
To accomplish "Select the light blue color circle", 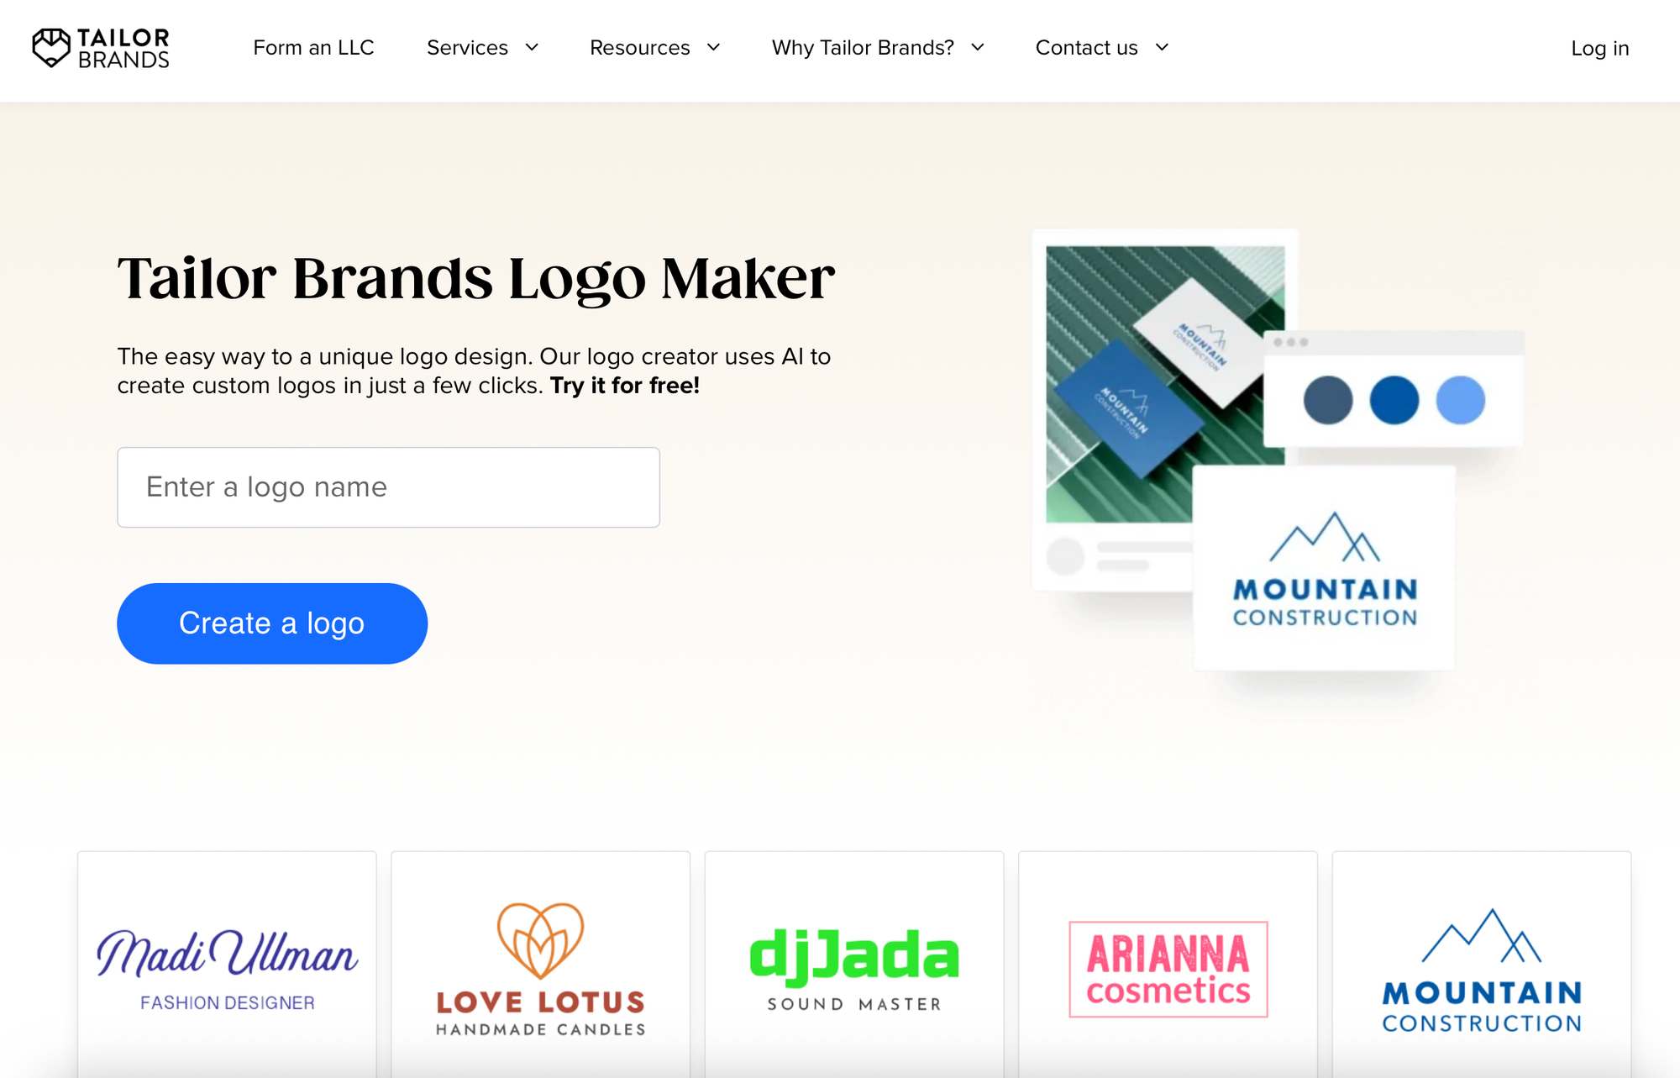I will coord(1461,400).
